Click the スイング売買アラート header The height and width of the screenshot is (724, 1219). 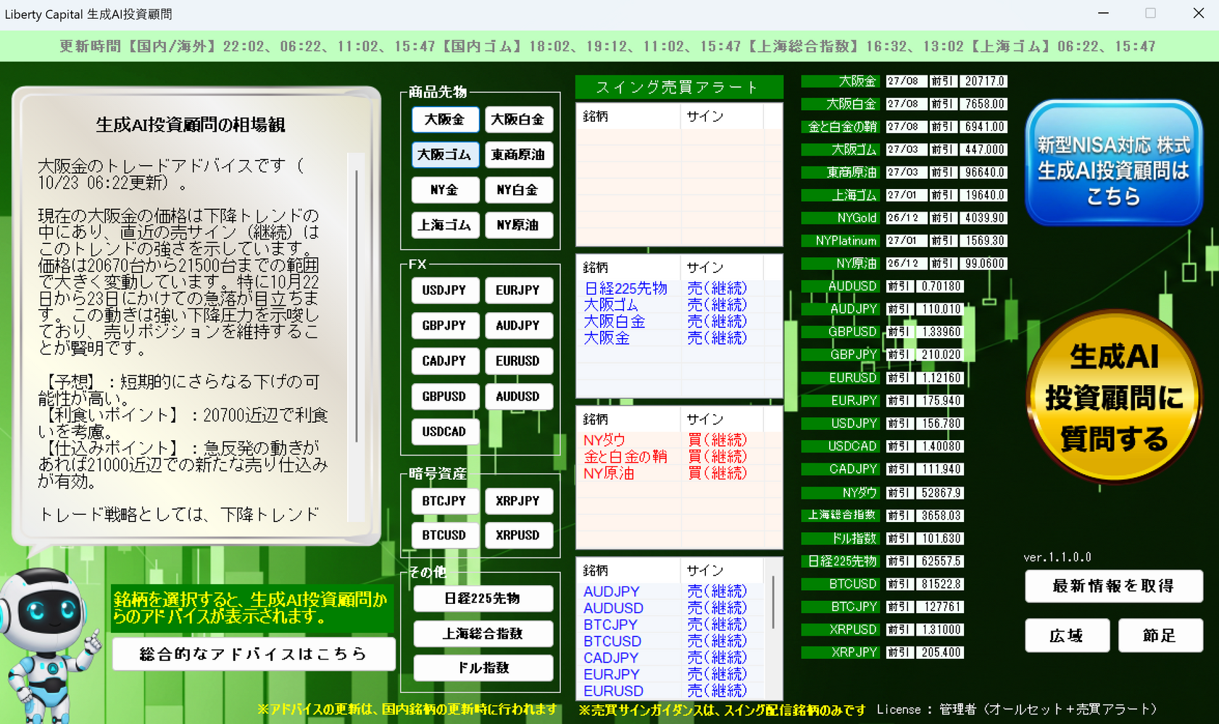tap(679, 88)
